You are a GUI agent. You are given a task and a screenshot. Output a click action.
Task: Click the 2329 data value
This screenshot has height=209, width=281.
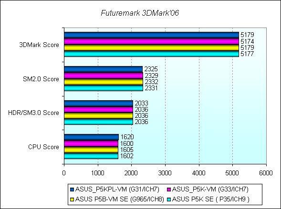[x=151, y=76]
